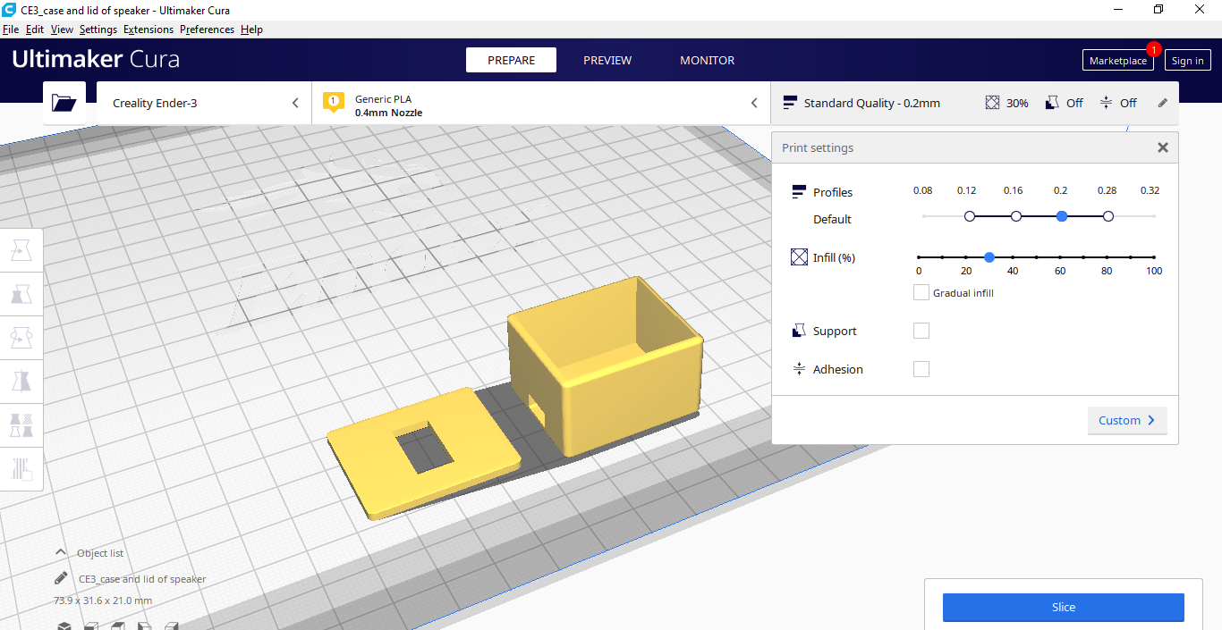Open the View menu
1222x630 pixels.
click(x=62, y=29)
